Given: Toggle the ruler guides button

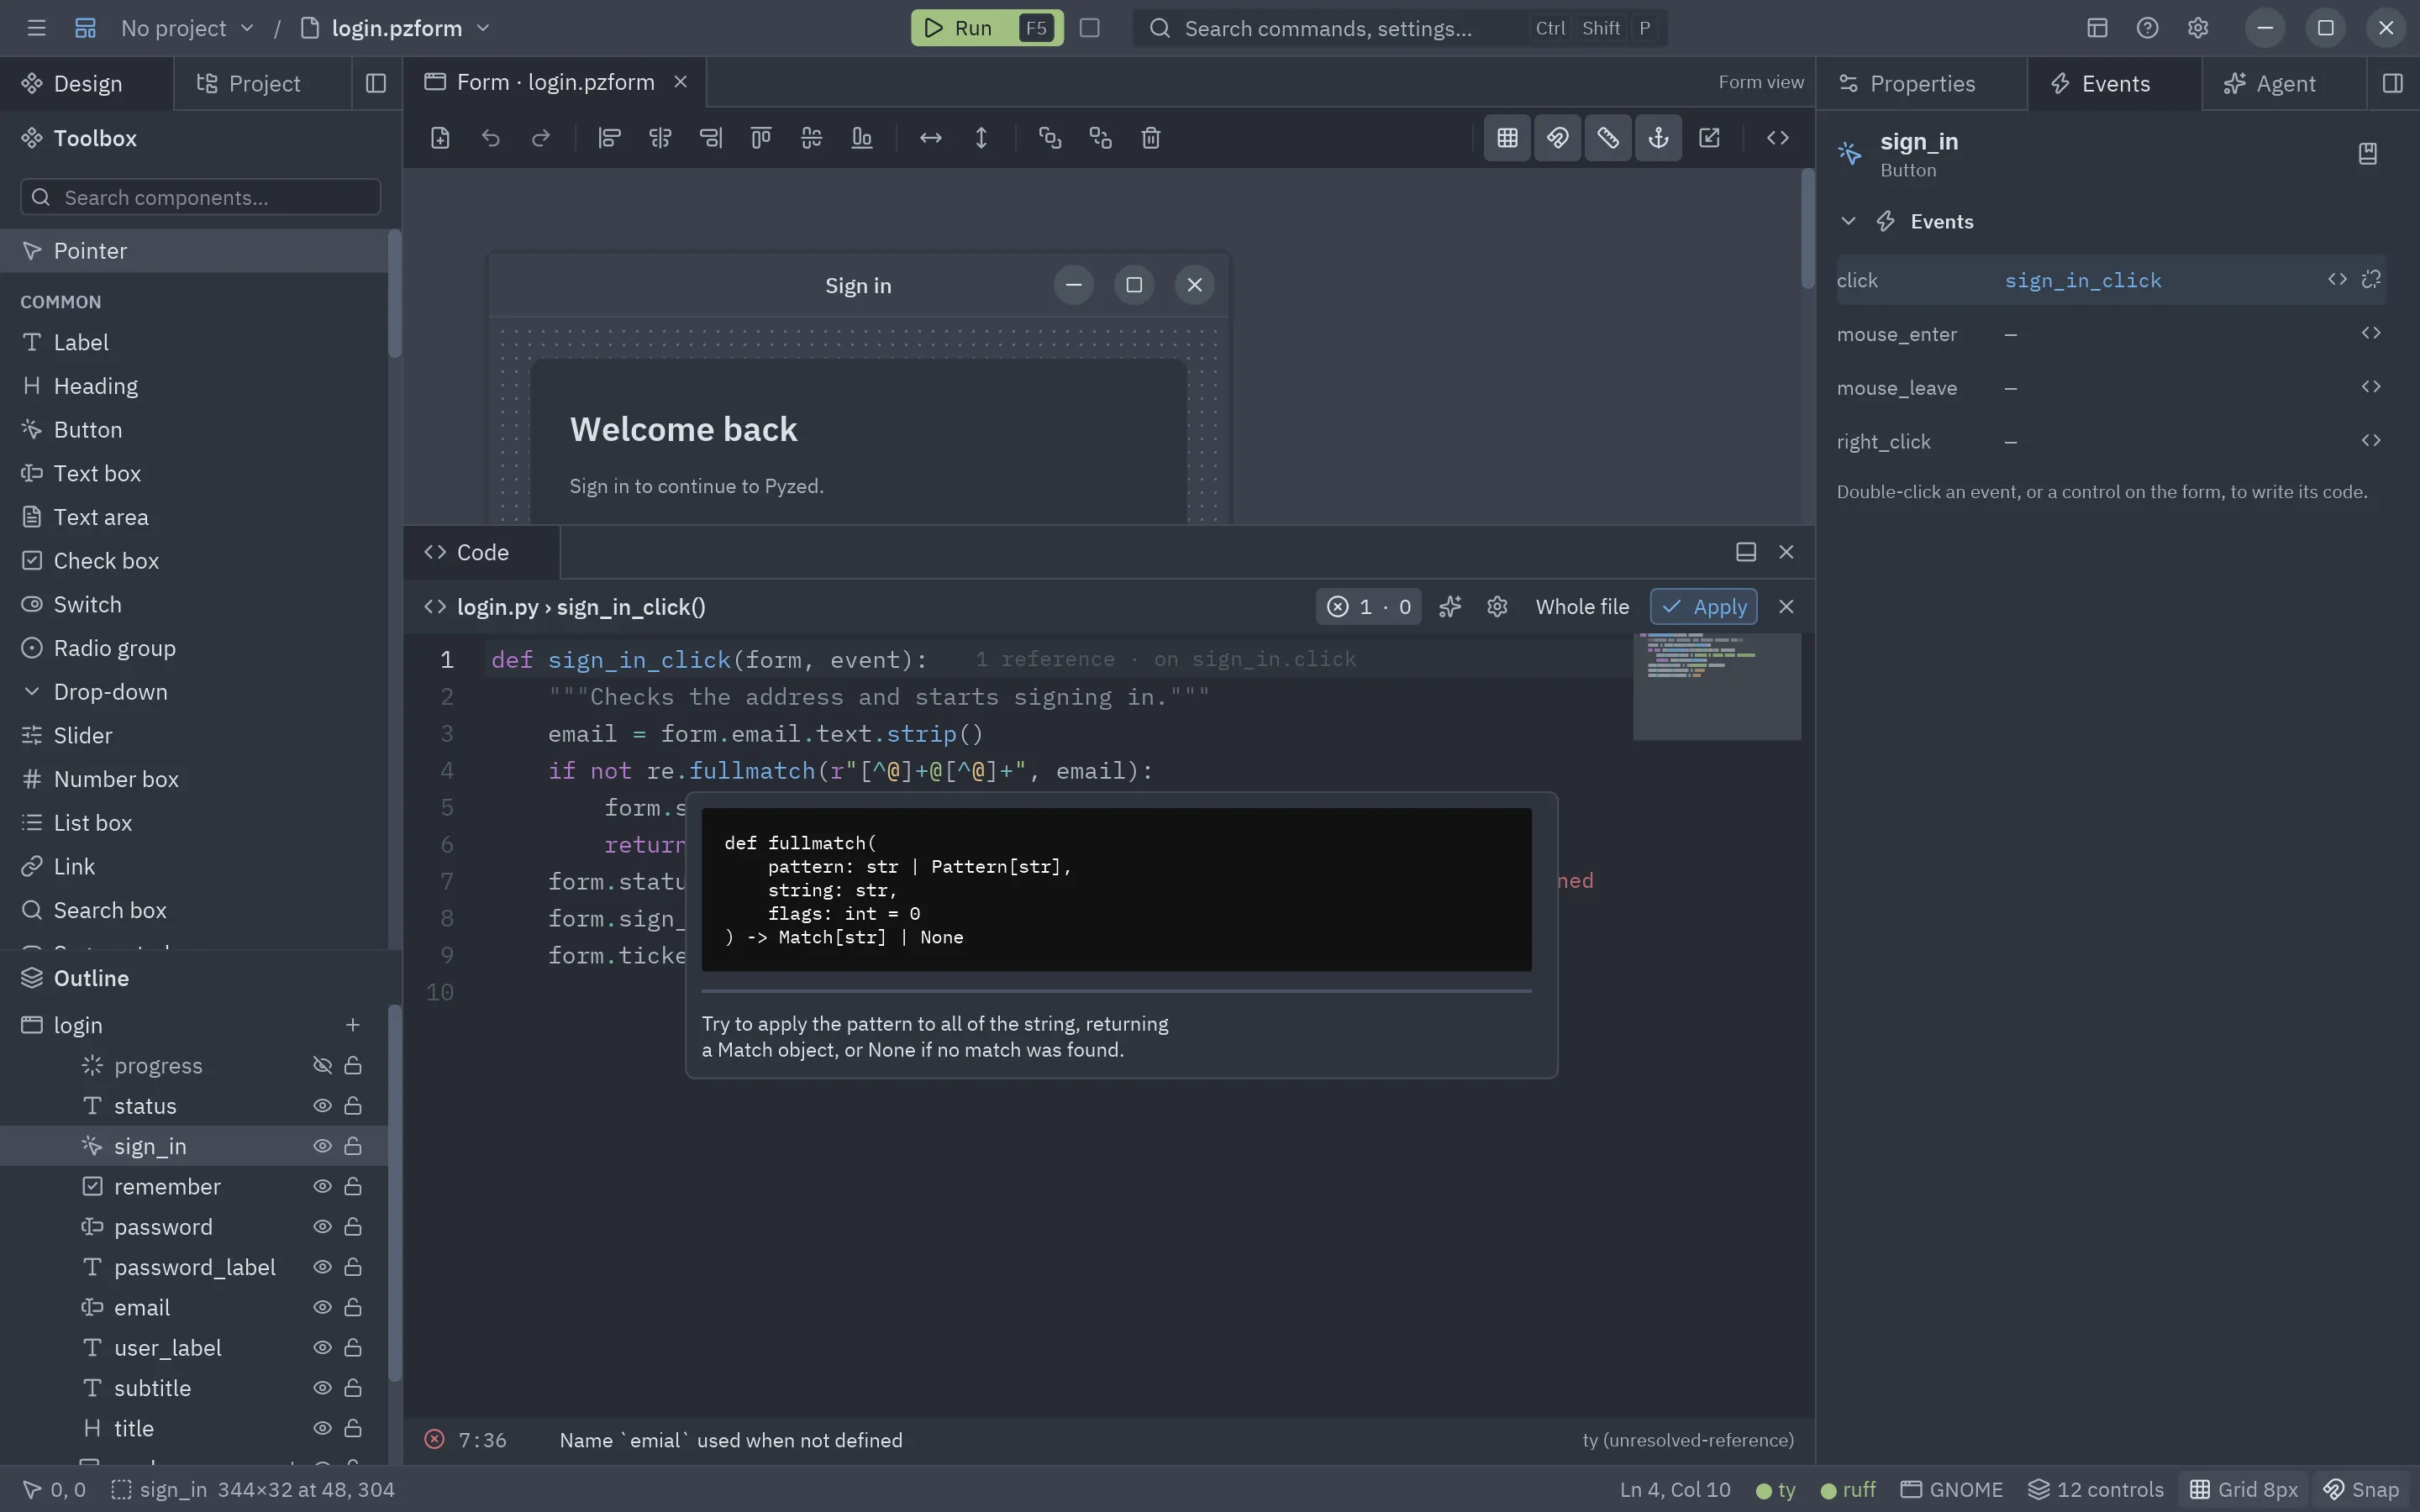Looking at the screenshot, I should click(1608, 138).
